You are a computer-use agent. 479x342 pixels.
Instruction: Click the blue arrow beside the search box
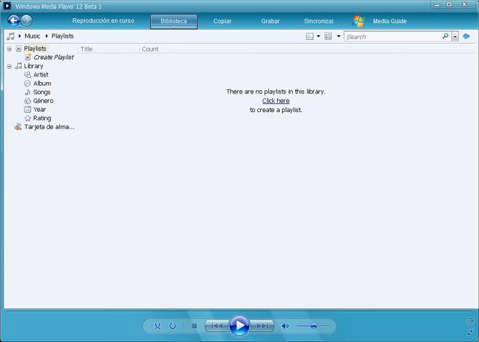pos(466,37)
